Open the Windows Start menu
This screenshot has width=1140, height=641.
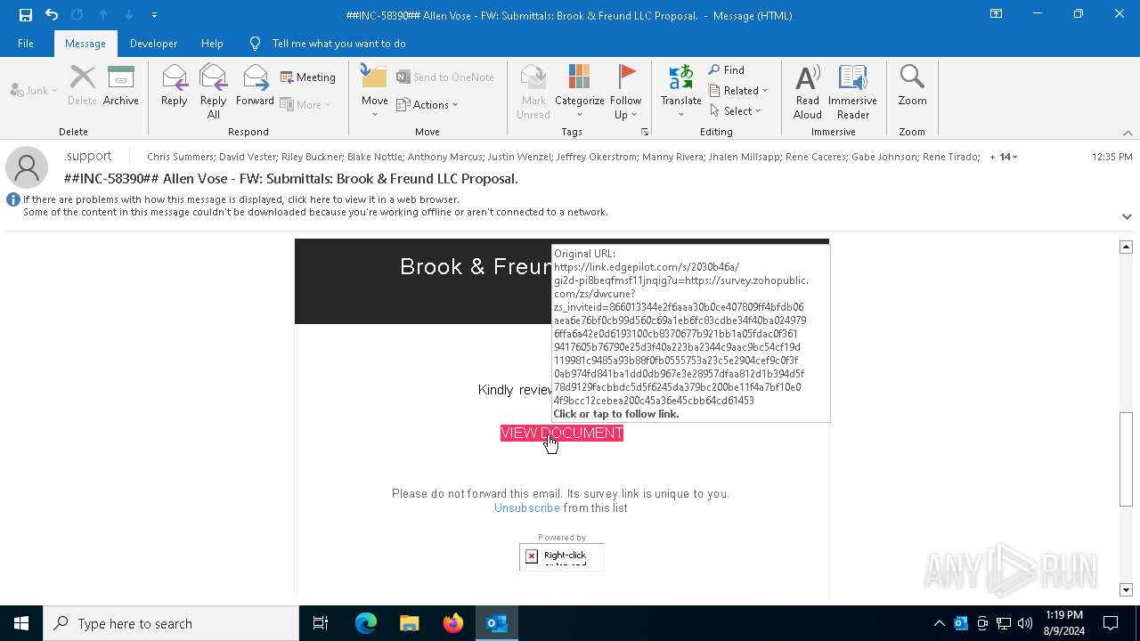click(x=21, y=623)
